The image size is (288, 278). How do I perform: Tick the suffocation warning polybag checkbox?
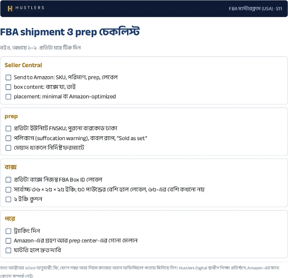(x=8, y=138)
